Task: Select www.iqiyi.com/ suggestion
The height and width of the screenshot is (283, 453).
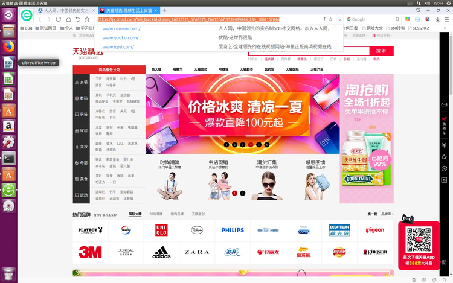Action: tap(118, 47)
